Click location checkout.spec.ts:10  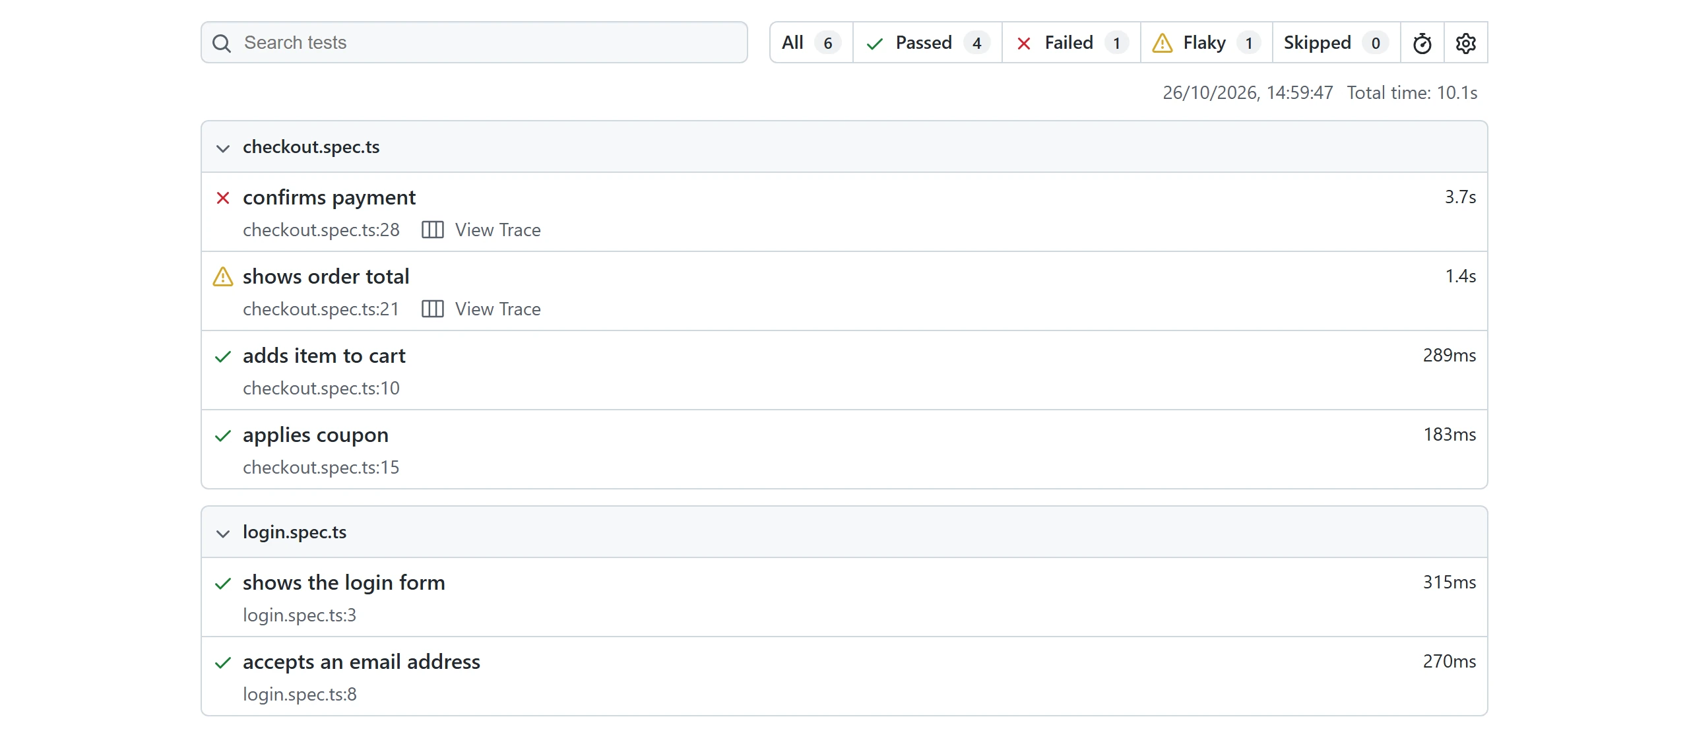[x=321, y=388]
